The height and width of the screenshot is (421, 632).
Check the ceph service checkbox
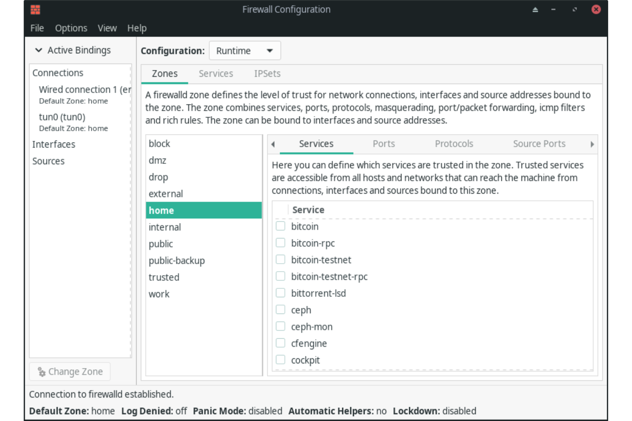click(x=281, y=309)
